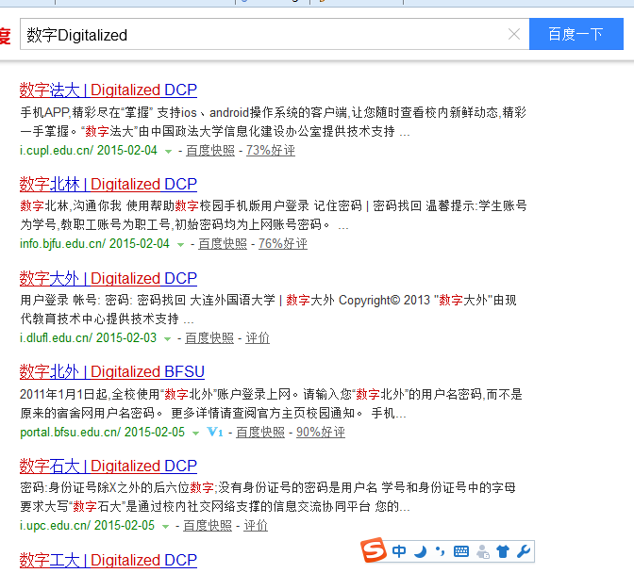
Task: Click 评价 for the i.upc.edu.cn result
Action: click(x=256, y=525)
